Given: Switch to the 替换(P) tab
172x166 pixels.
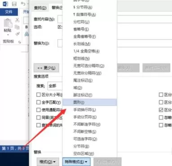Looking at the screenshot, I should click(57, 8).
